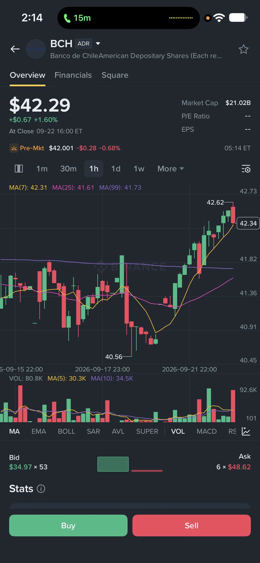Tap the back arrow icon

[x=15, y=49]
